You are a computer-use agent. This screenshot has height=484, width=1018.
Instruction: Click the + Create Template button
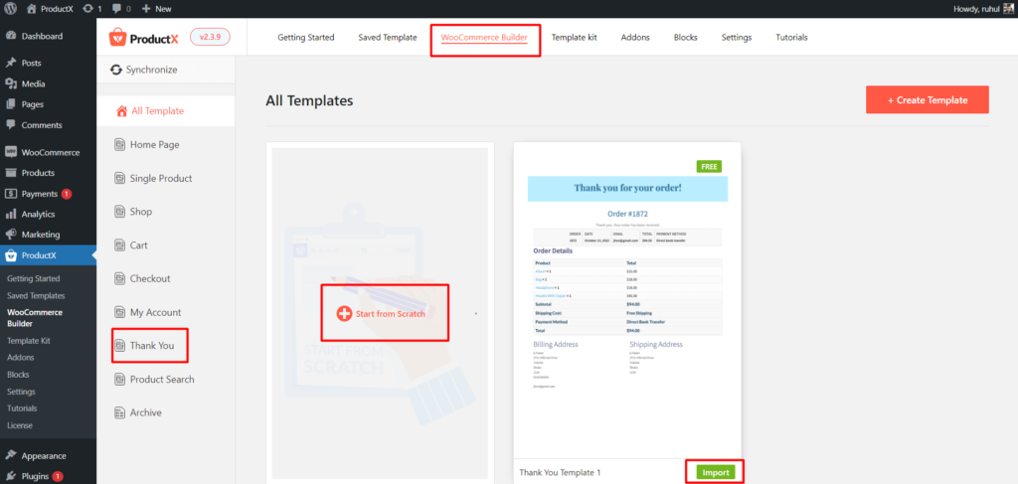coord(928,100)
